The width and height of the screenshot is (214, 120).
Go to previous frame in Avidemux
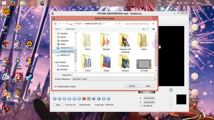(x=65, y=99)
